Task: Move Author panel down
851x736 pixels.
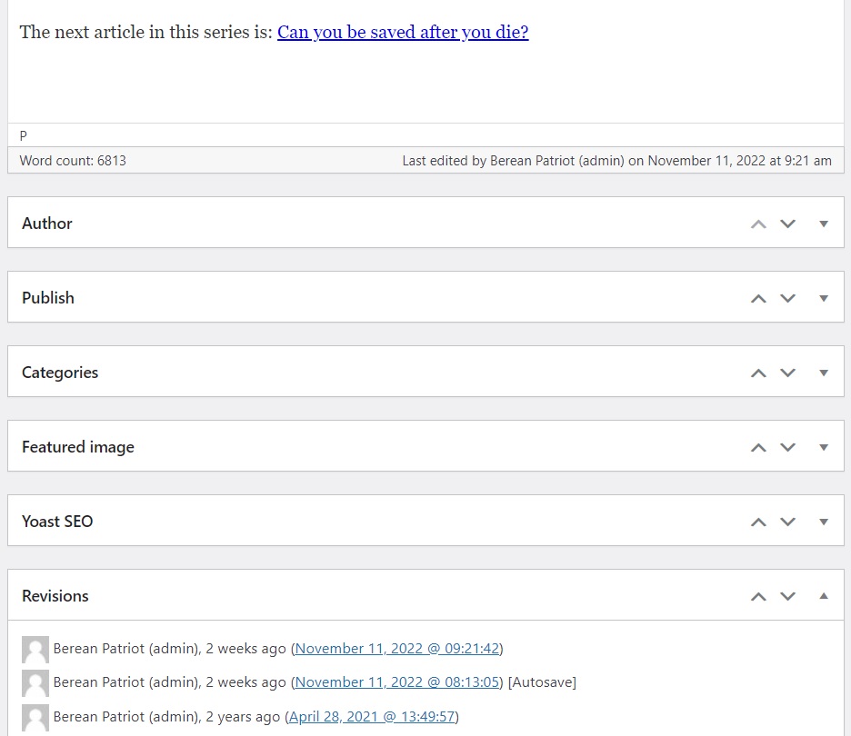Action: coord(787,224)
